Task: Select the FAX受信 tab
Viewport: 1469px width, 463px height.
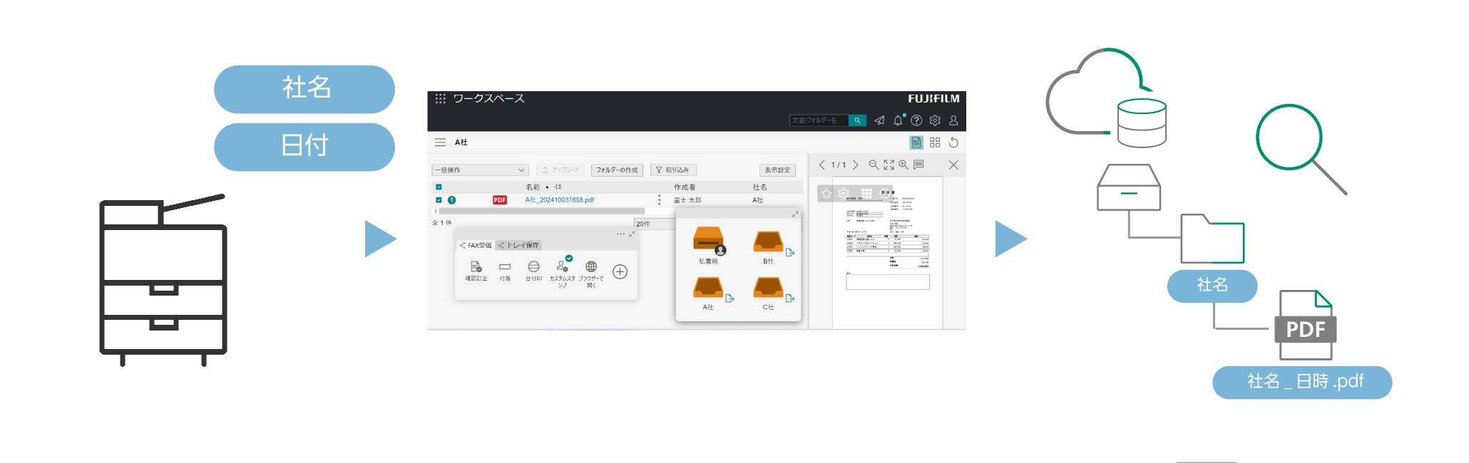Action: 476,245
